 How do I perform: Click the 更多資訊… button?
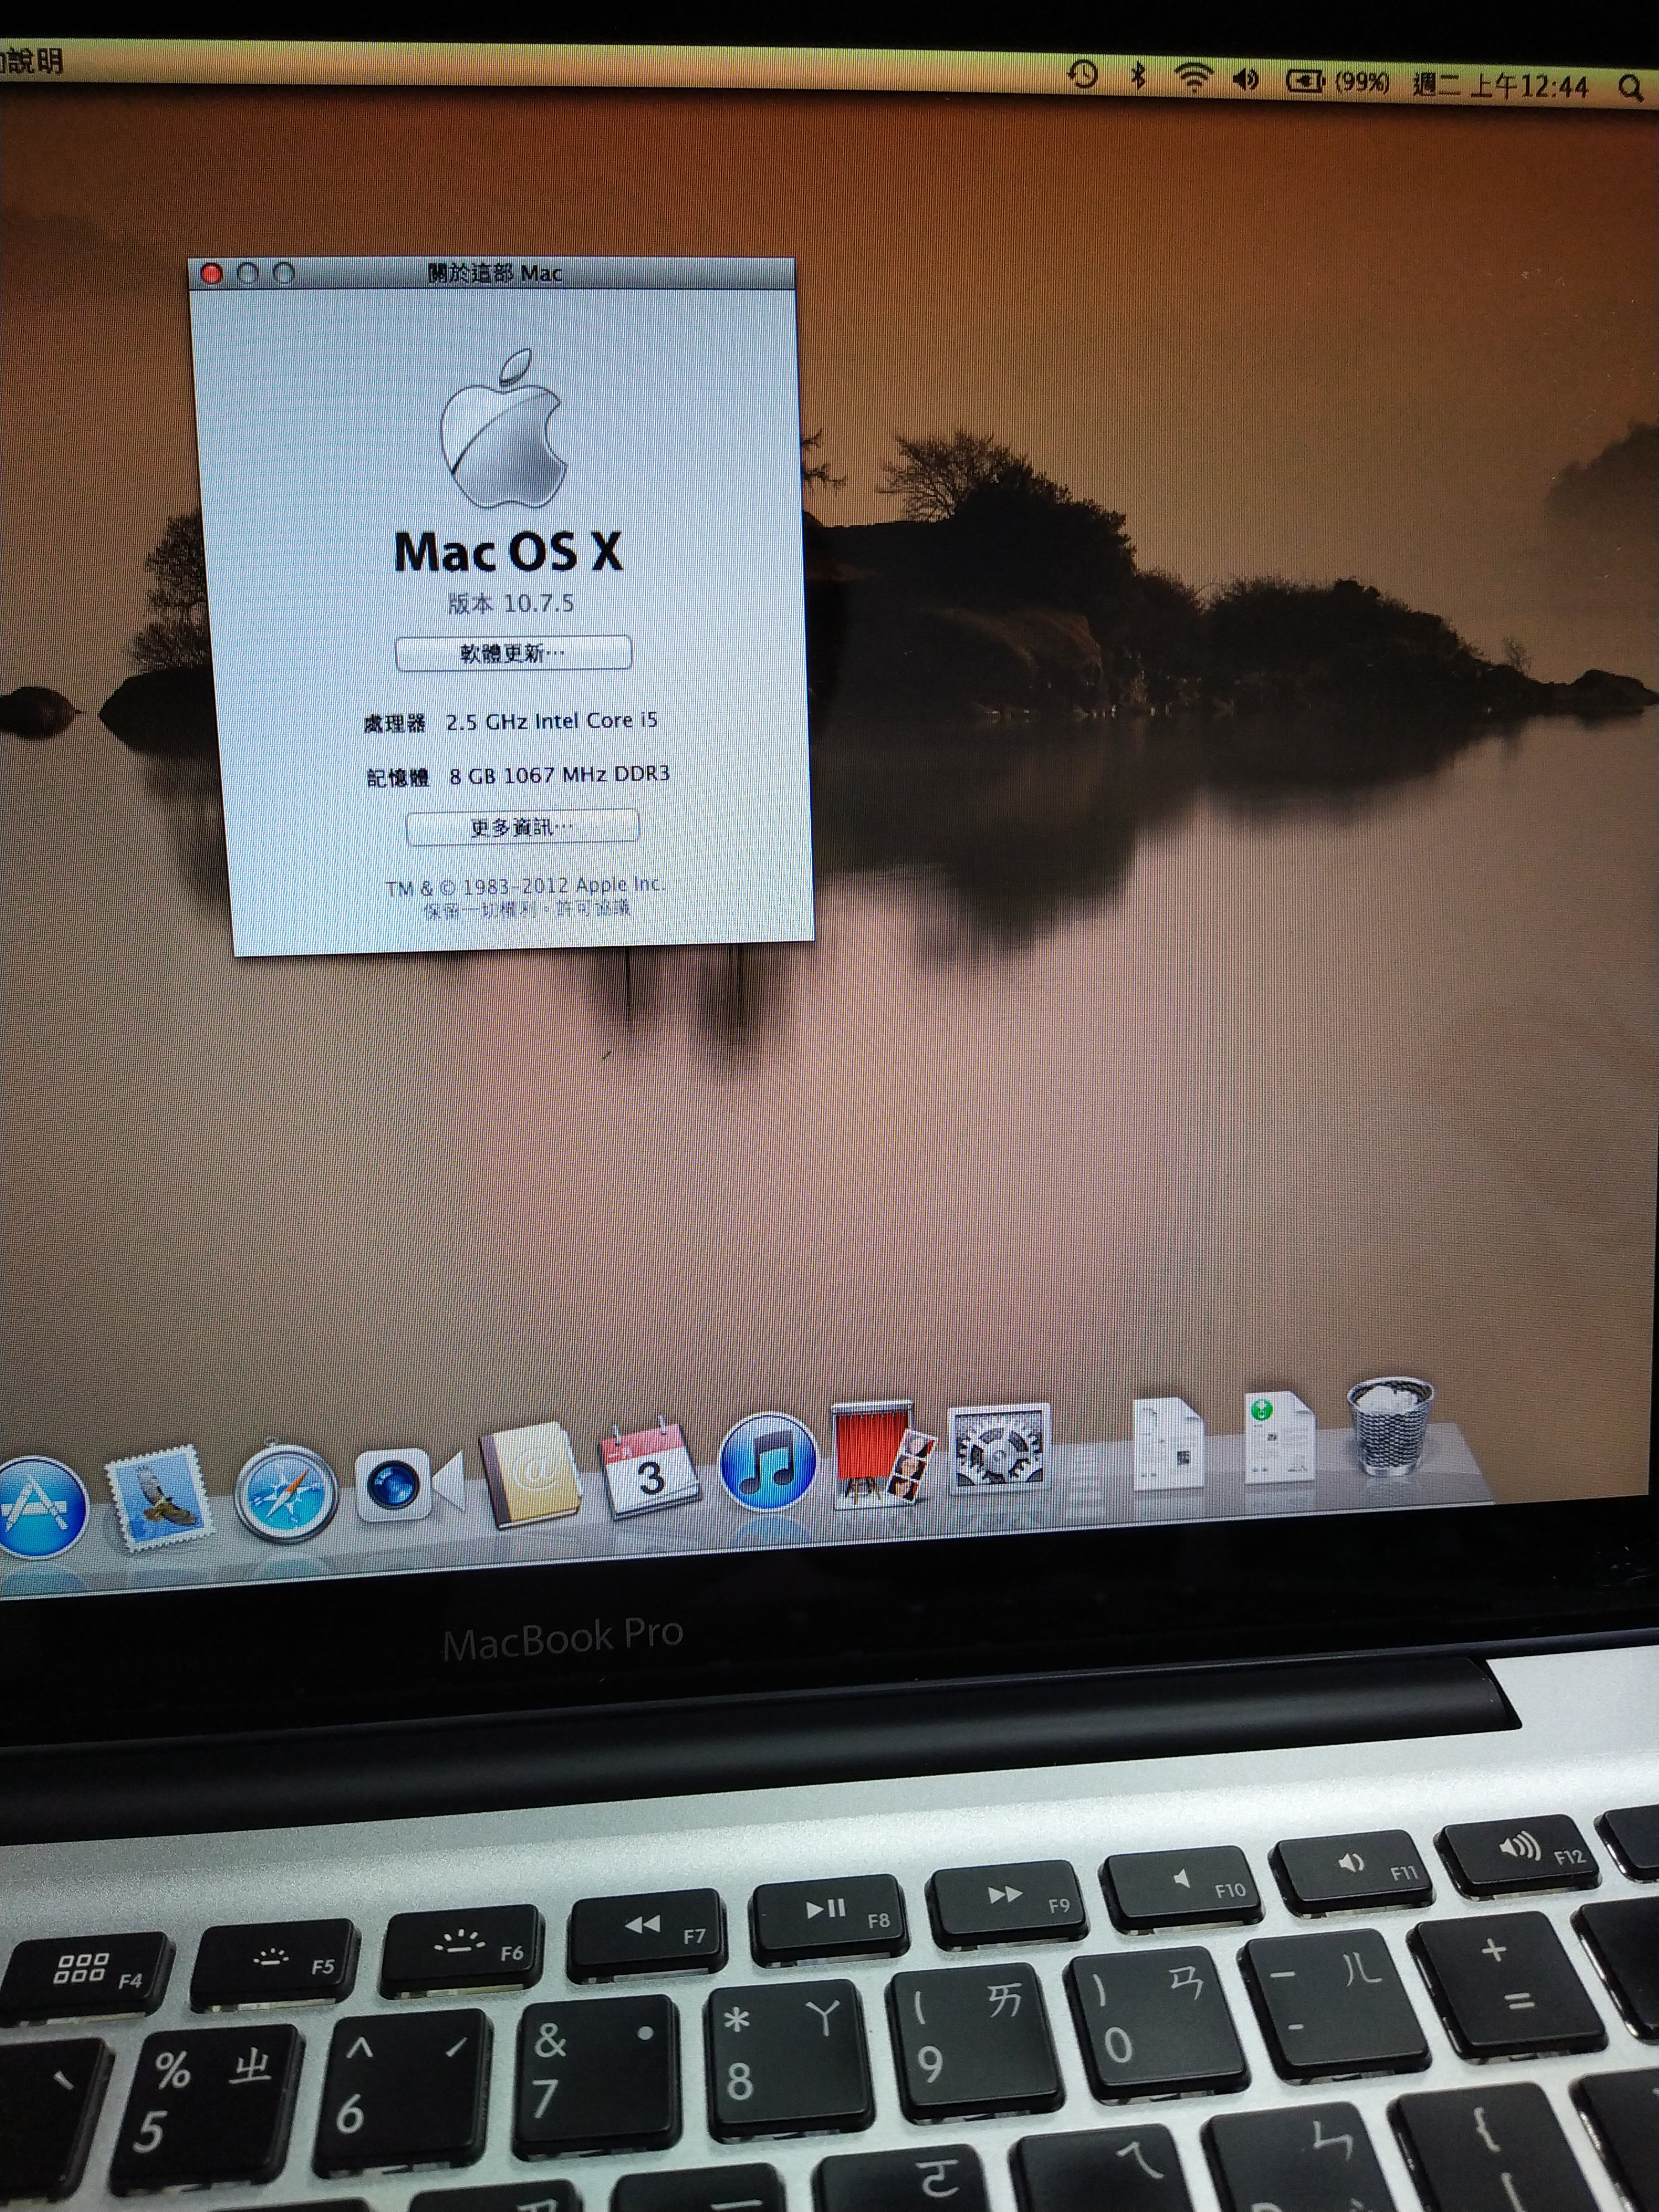tap(522, 827)
